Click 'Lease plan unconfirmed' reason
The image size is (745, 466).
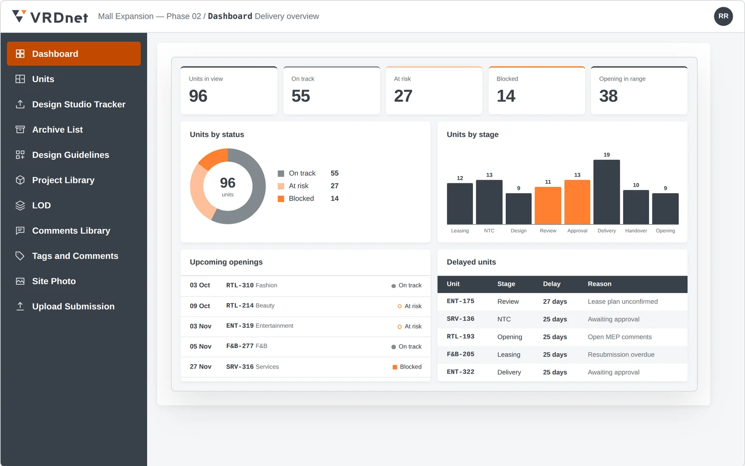(623, 302)
